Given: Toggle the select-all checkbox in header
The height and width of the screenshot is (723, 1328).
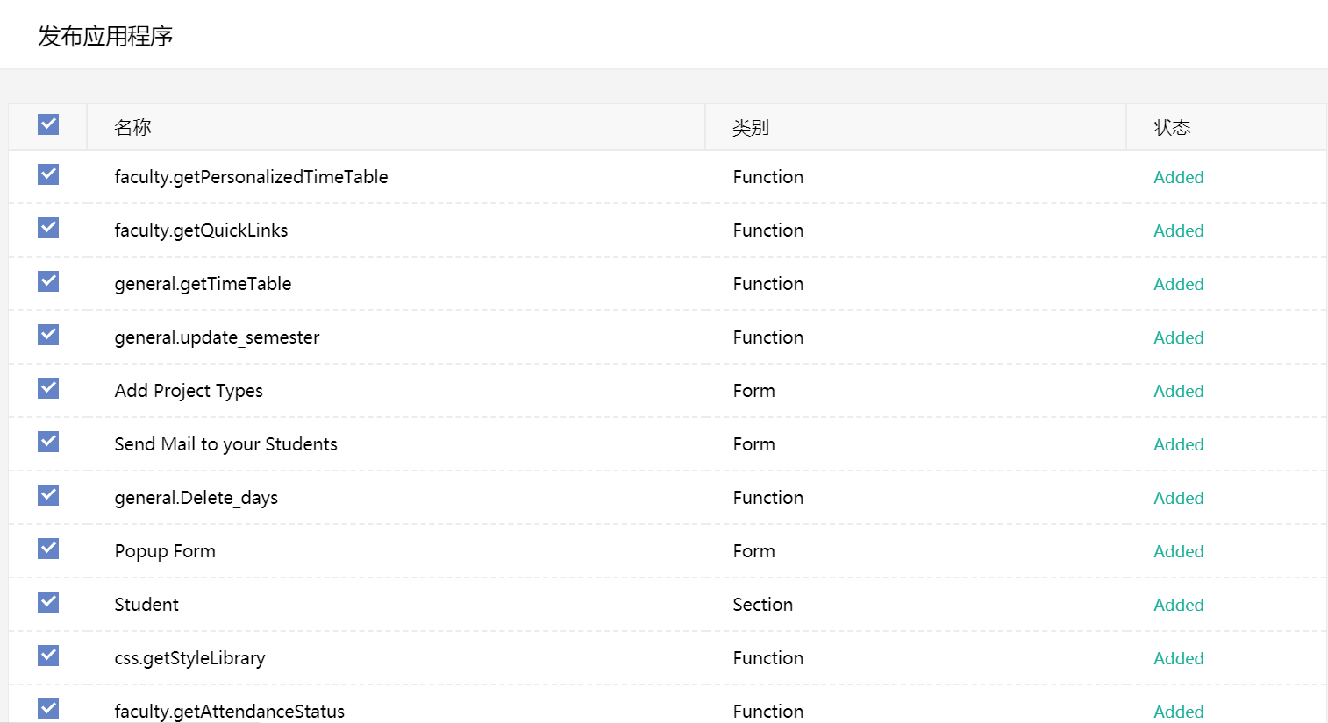Looking at the screenshot, I should click(48, 124).
